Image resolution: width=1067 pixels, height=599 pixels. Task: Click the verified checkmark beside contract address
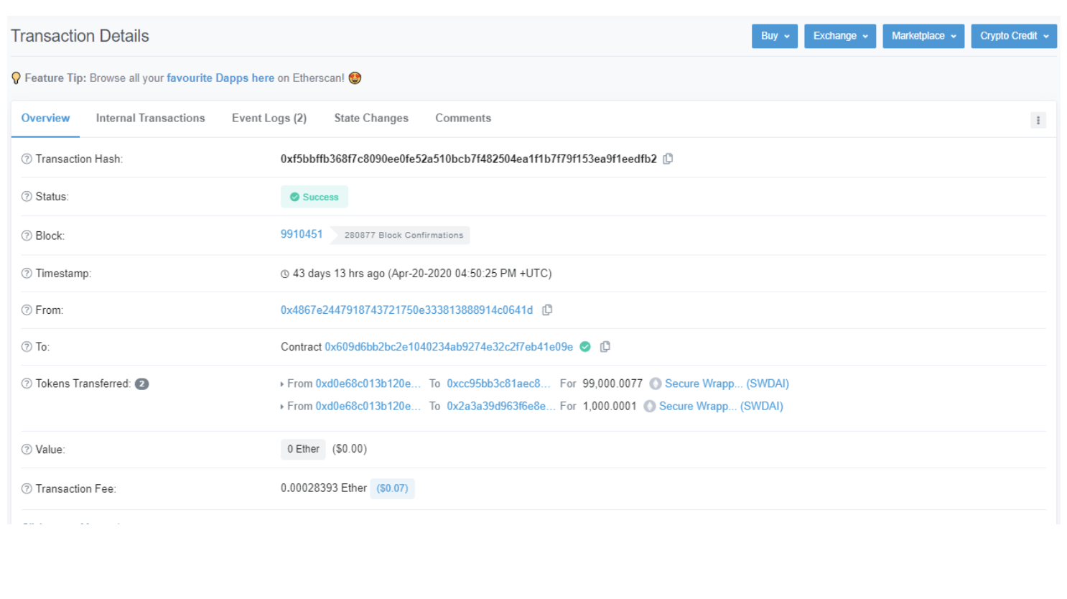(x=585, y=347)
